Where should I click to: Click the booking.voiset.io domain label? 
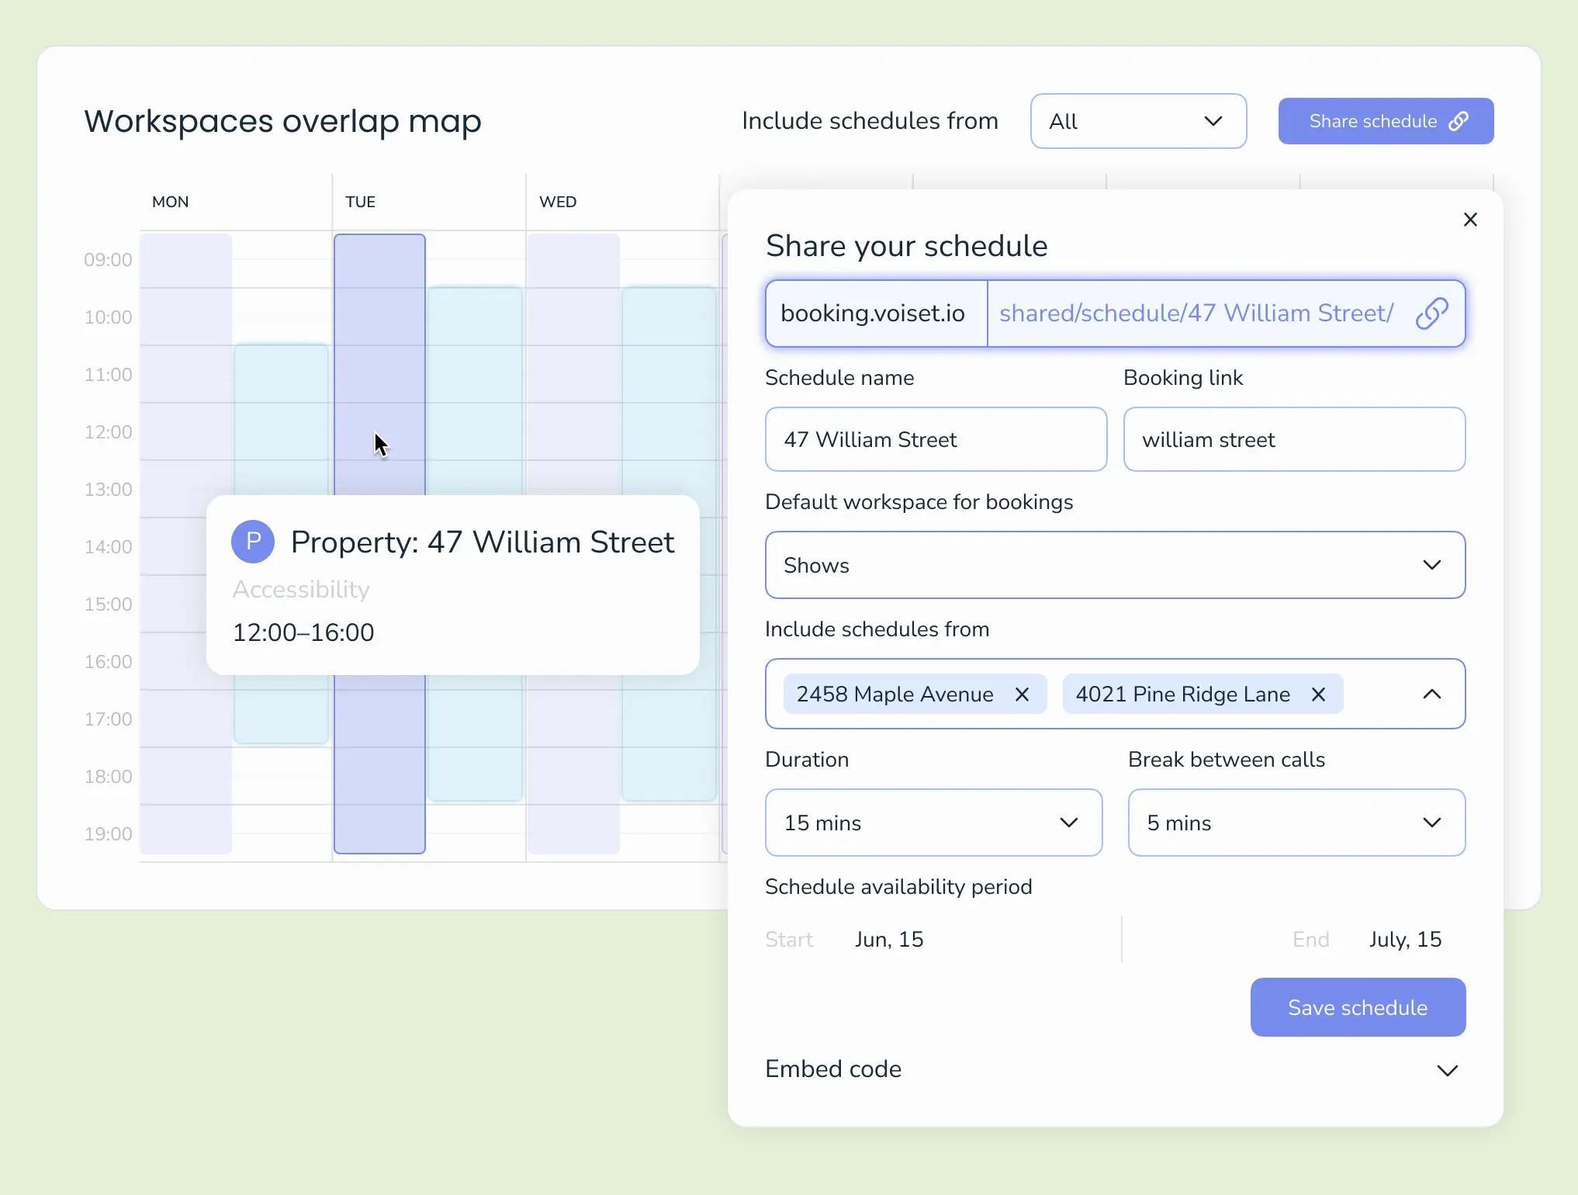pos(874,313)
